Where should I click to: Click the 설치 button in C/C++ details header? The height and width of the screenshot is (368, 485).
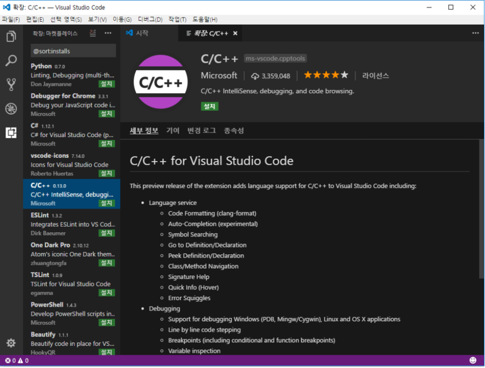(x=210, y=106)
